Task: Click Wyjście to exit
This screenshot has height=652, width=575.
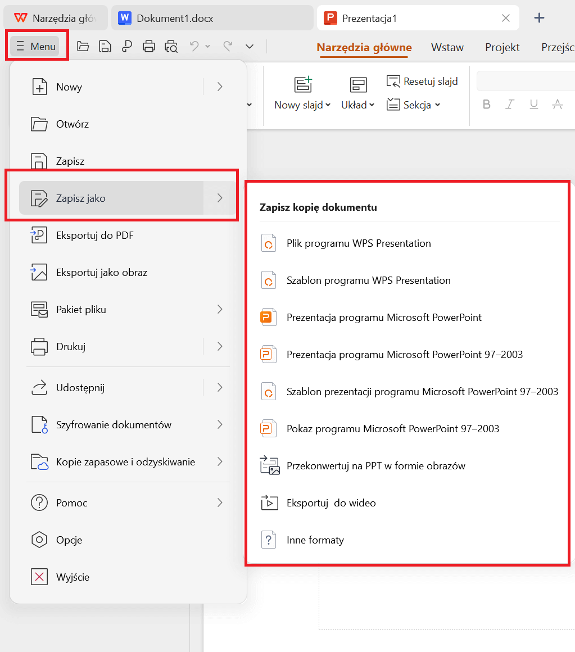Action: (x=128, y=577)
